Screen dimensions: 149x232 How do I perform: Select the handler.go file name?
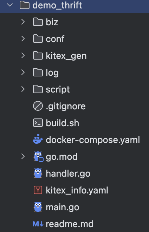[68, 173]
